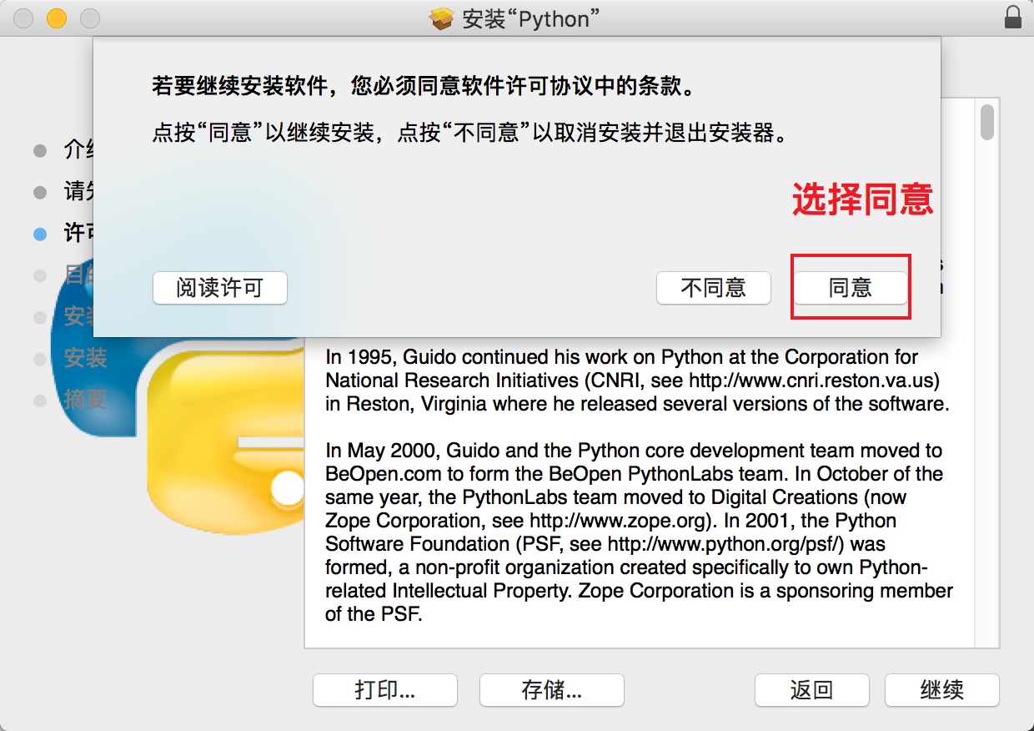Select the 摘要 step in the sidebar

pyautogui.click(x=85, y=401)
